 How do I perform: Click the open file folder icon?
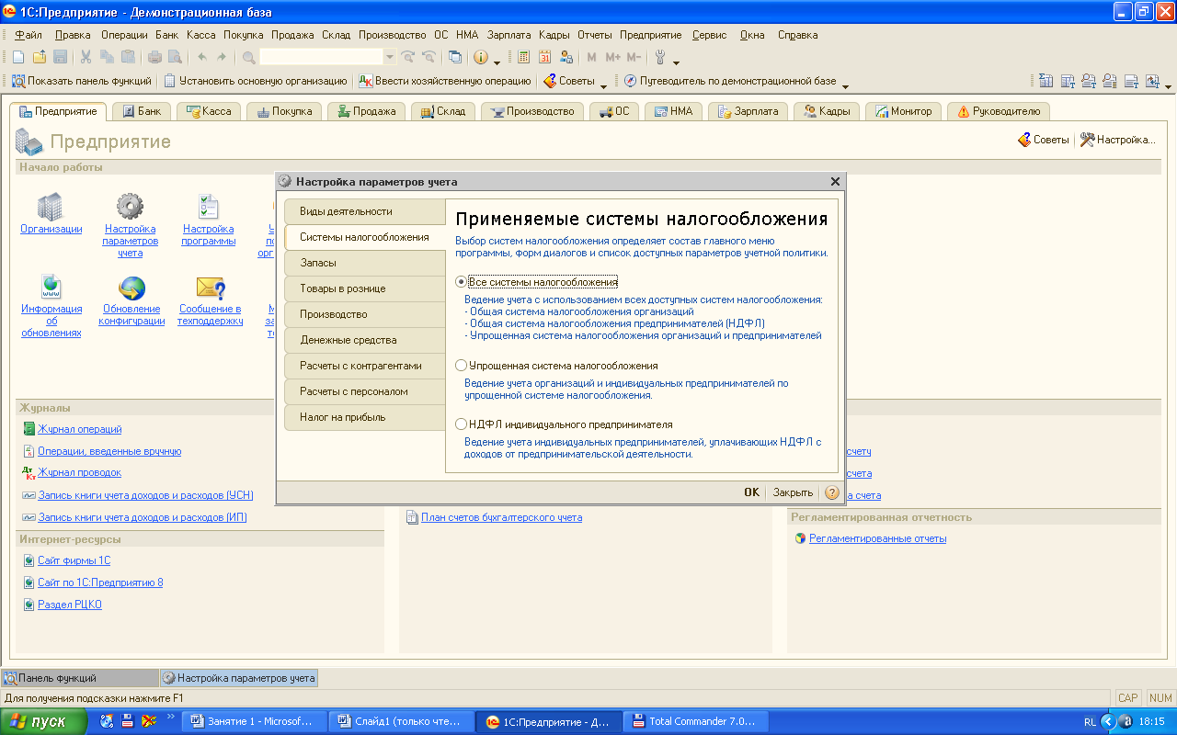[x=39, y=57]
